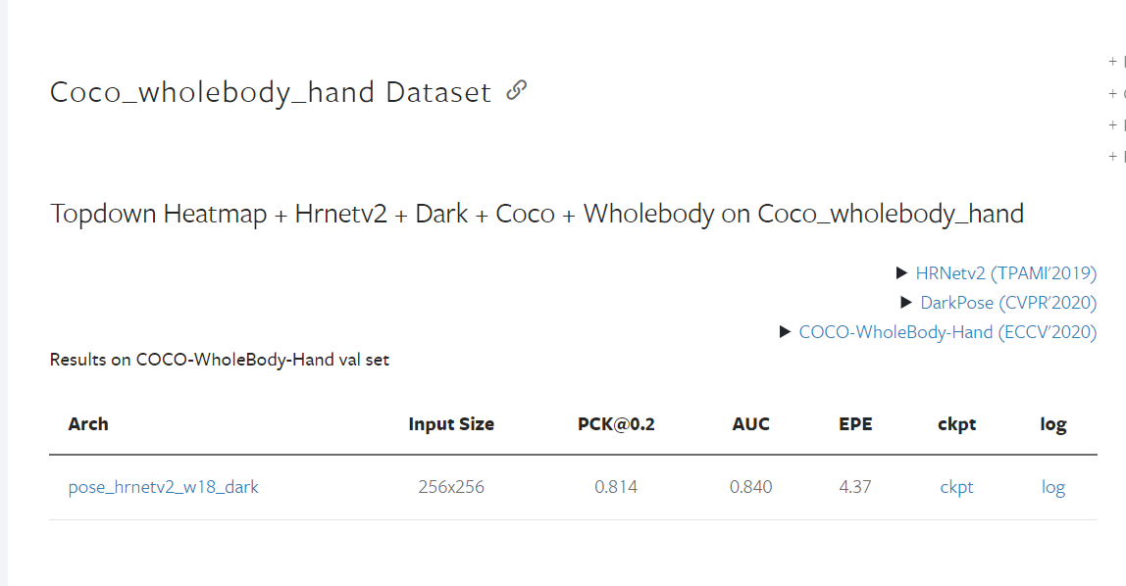Click the anchor link icon beside the dataset heading

coord(515,90)
